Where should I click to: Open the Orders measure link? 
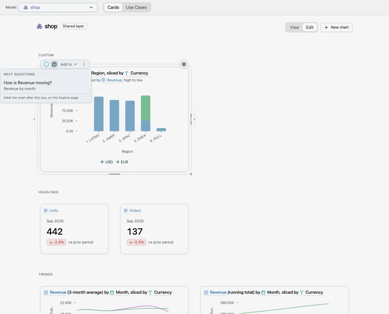point(135,211)
